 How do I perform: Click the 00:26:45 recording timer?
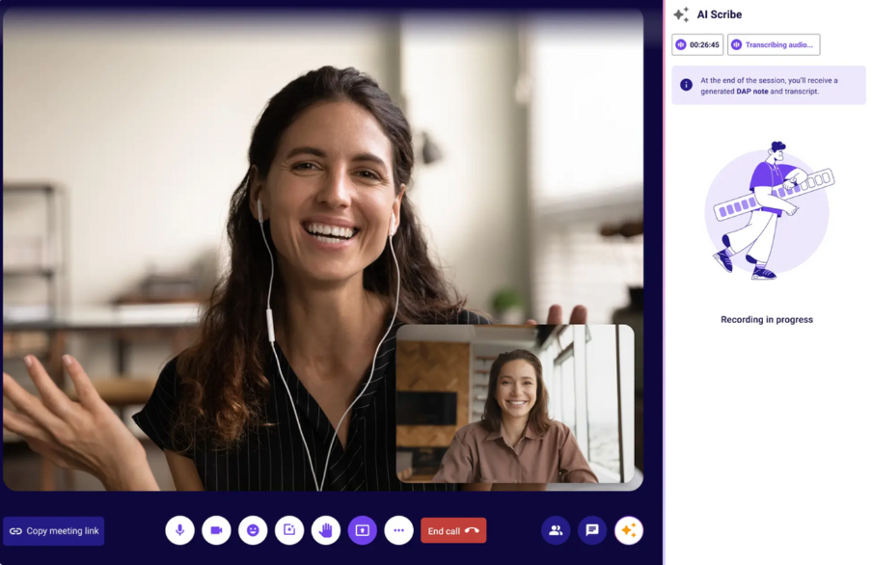697,44
